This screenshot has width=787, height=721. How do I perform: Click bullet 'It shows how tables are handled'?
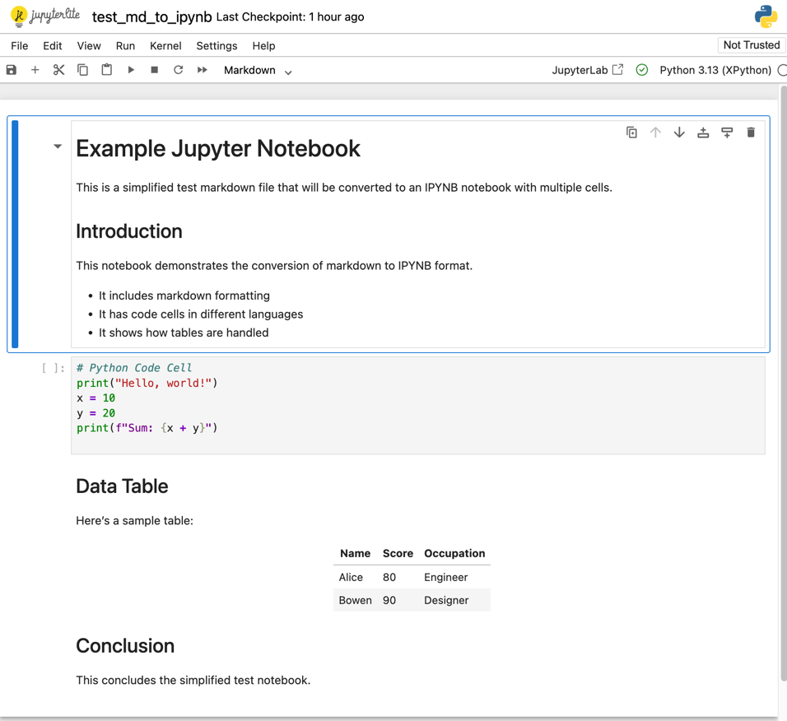[x=184, y=333]
